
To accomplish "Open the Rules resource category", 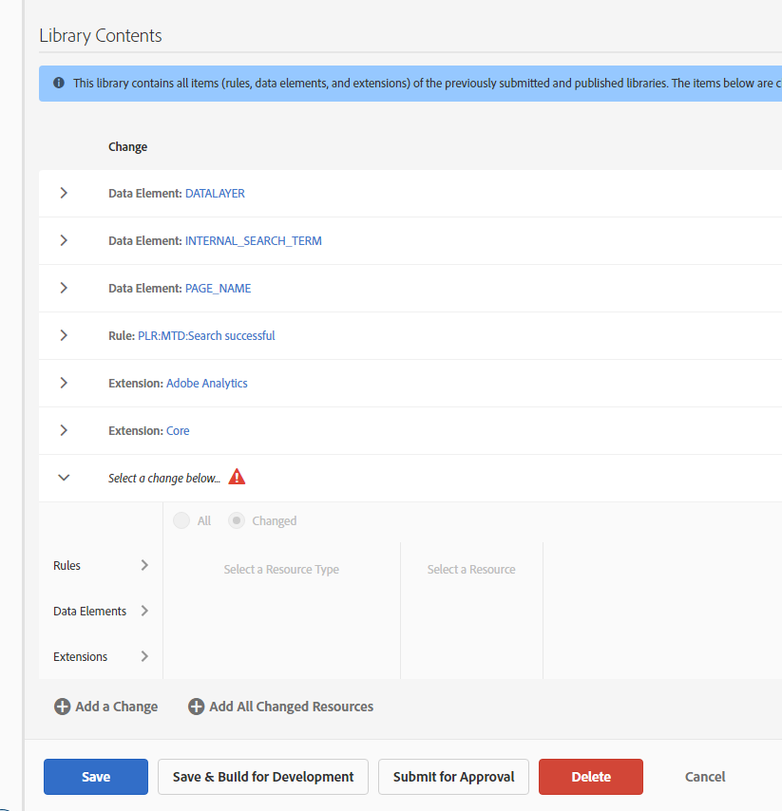I will click(x=101, y=565).
